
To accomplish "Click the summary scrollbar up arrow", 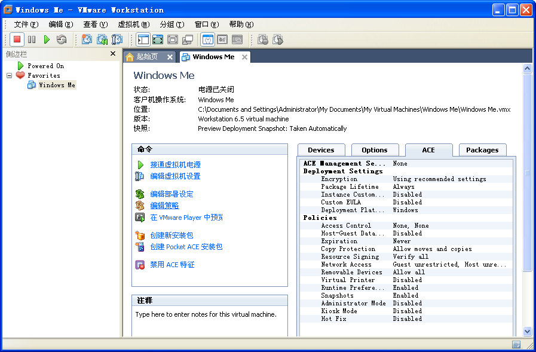I will pyautogui.click(x=527, y=68).
